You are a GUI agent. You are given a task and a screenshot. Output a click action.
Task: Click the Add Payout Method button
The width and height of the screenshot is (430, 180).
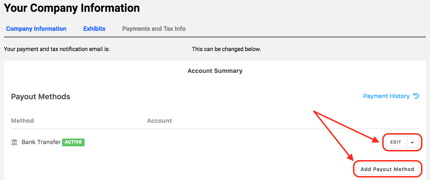tap(387, 169)
